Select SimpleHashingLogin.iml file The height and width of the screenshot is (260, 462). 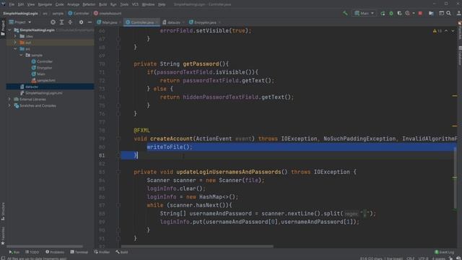tap(41, 93)
